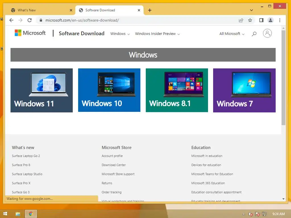Open the Windows 11 download tile
Image resolution: width=291 pixels, height=218 pixels.
tap(41, 90)
